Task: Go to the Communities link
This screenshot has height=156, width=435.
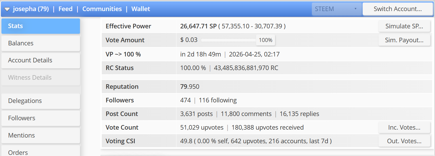Action: coord(102,9)
